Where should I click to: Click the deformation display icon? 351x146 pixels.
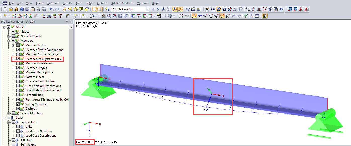pos(181,16)
